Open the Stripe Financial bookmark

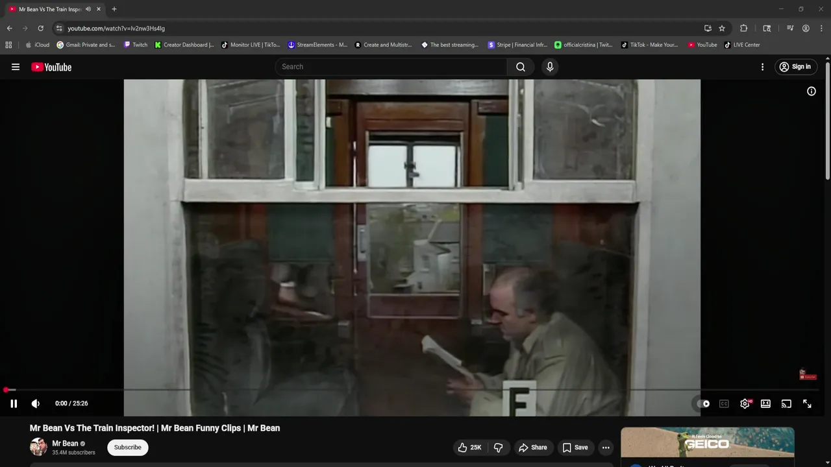517,45
